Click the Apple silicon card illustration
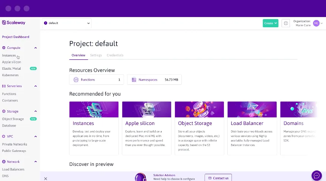This screenshot has width=326, height=181. [x=146, y=109]
